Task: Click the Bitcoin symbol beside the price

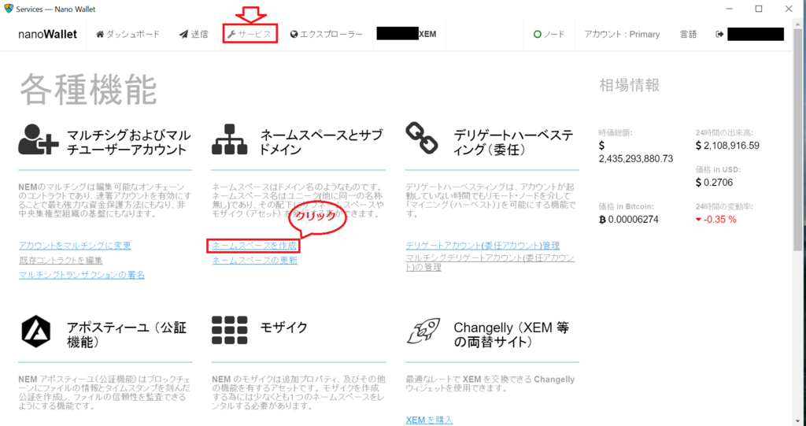Action: [602, 220]
